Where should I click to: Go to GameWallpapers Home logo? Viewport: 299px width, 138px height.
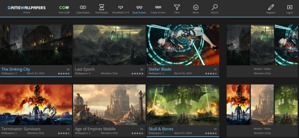(x=27, y=8)
